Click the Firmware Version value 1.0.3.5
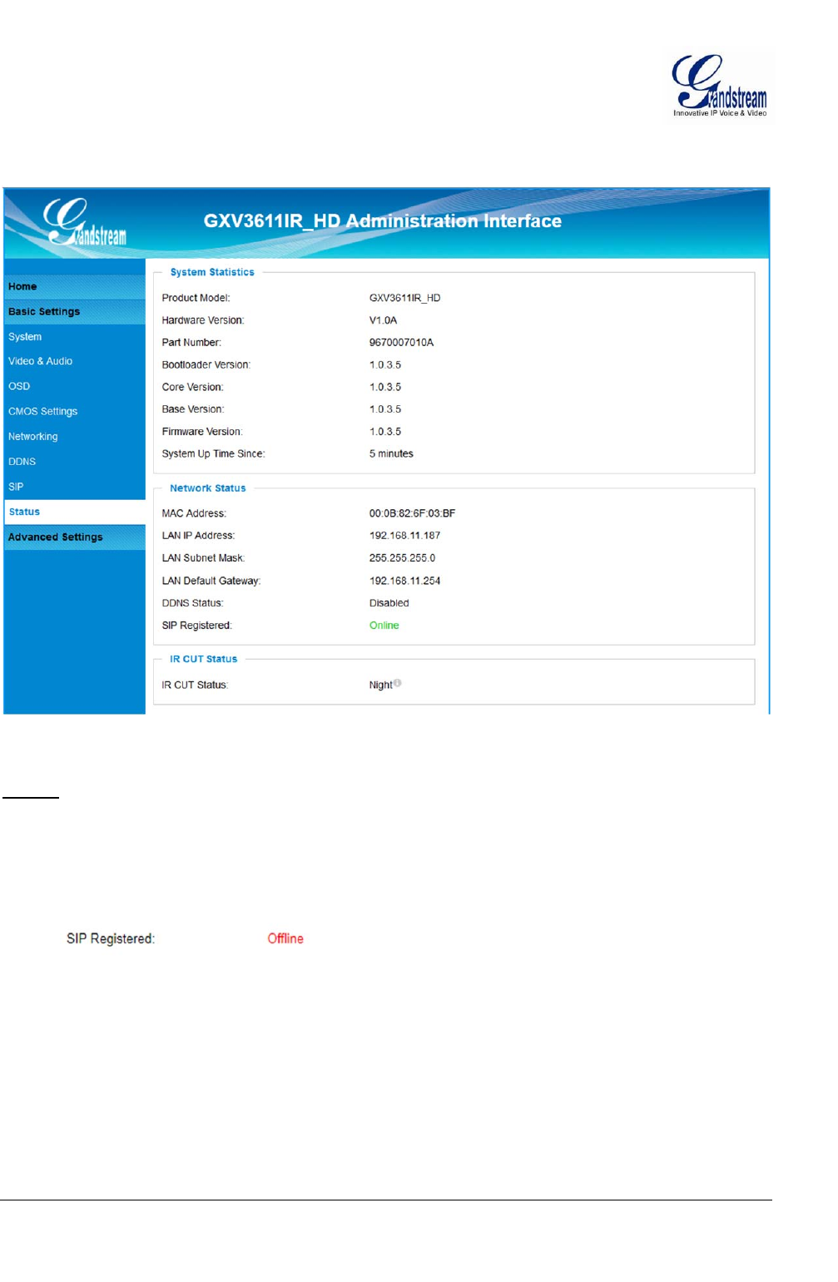Image resolution: width=838 pixels, height=1282 pixels. (385, 432)
